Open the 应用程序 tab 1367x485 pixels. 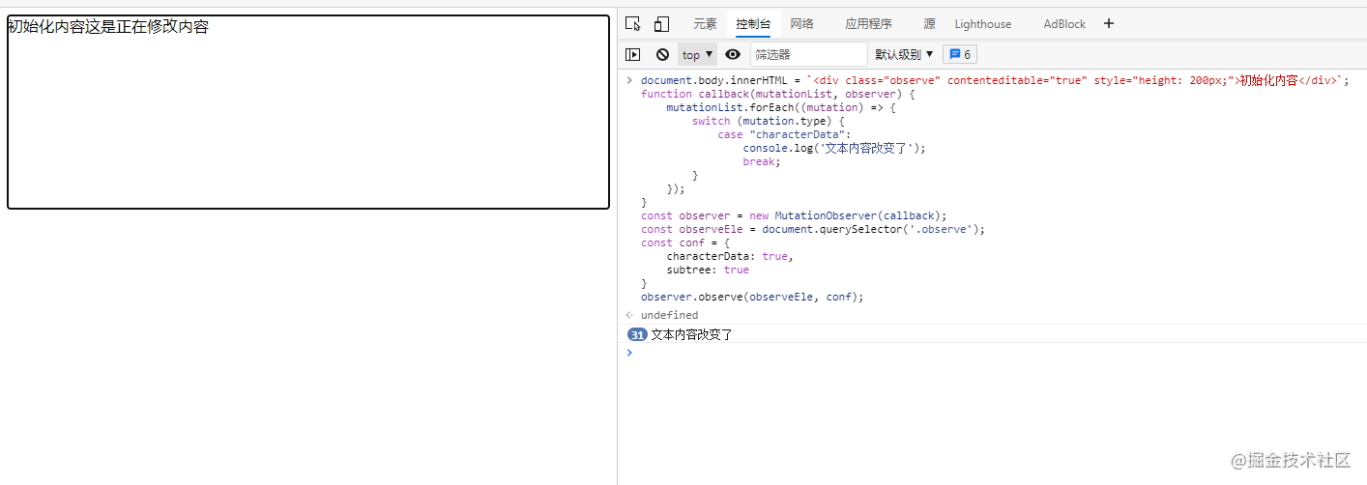tap(868, 24)
